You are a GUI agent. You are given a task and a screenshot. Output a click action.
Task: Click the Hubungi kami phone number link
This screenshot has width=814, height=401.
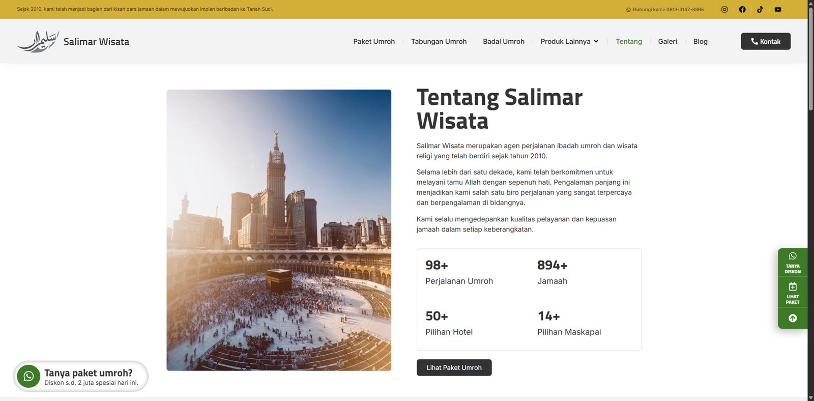[665, 10]
